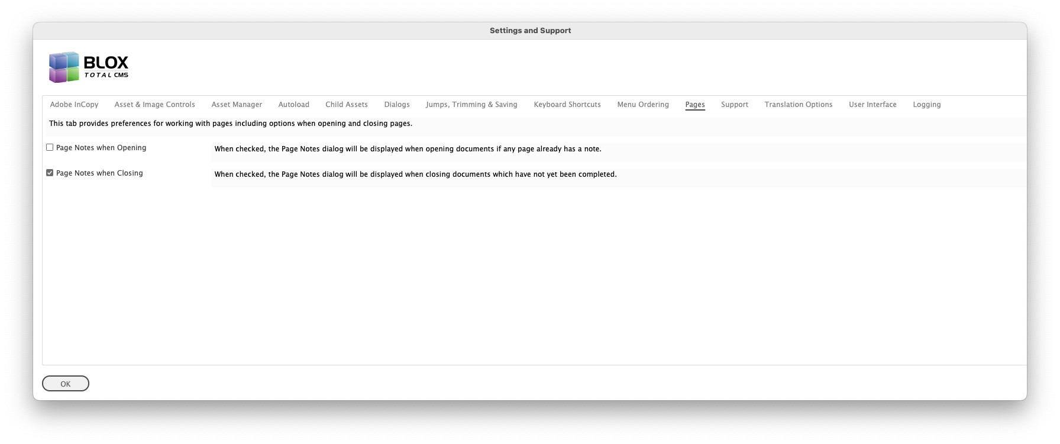Click the Page Notes opening description text
Screen dimensions: 1060x444
[x=408, y=149]
